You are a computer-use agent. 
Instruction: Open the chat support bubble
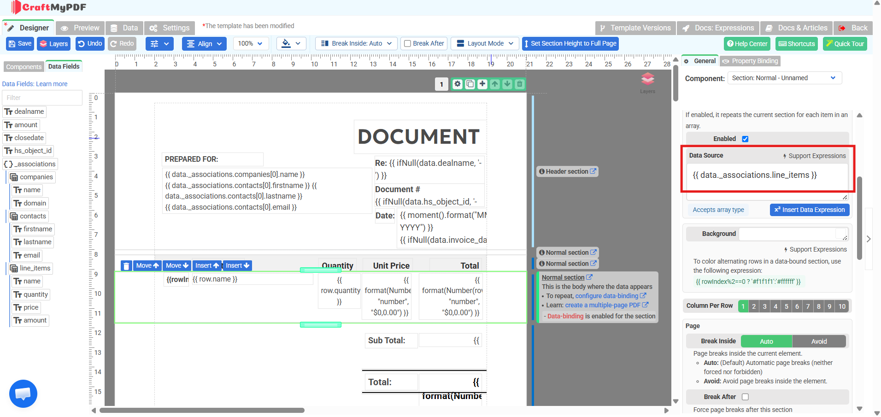pyautogui.click(x=23, y=394)
